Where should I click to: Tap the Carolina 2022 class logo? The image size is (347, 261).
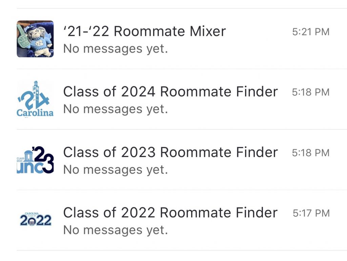(35, 219)
